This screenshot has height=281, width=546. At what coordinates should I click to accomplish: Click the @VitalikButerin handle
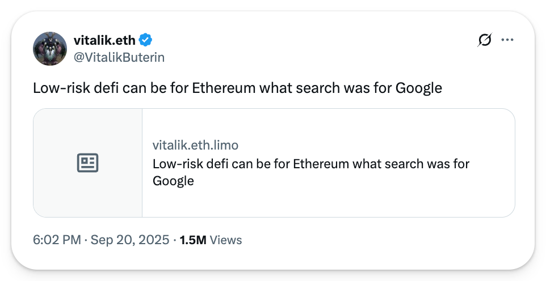[x=119, y=57]
